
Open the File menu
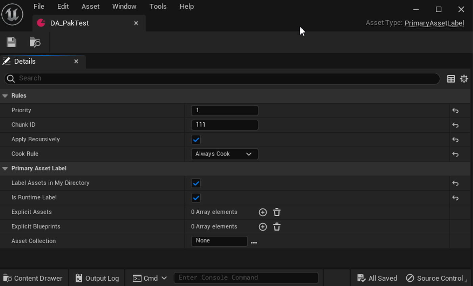[x=39, y=6]
